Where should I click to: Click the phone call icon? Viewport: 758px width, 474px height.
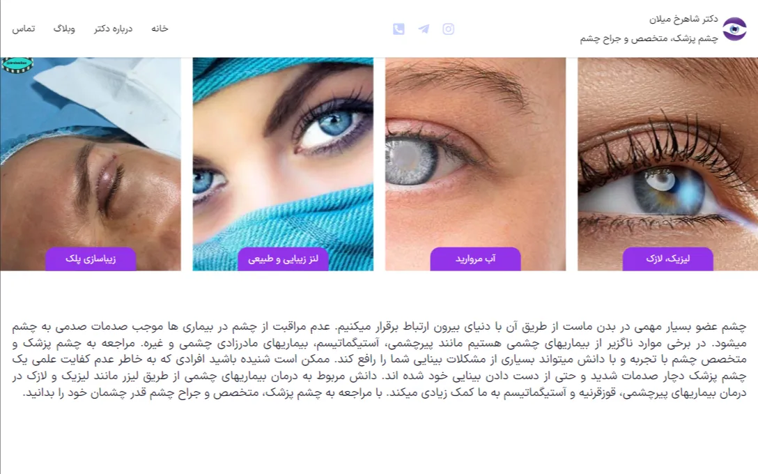pyautogui.click(x=399, y=29)
